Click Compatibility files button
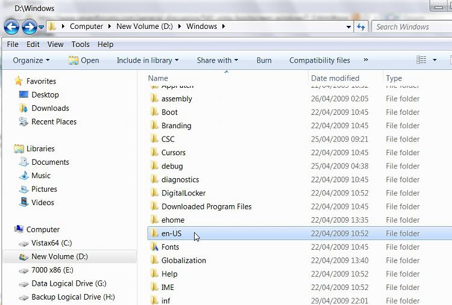 tap(319, 60)
